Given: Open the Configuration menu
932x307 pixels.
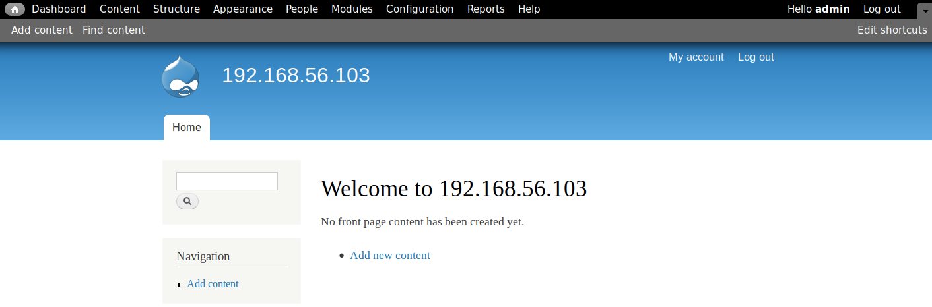Looking at the screenshot, I should [420, 9].
